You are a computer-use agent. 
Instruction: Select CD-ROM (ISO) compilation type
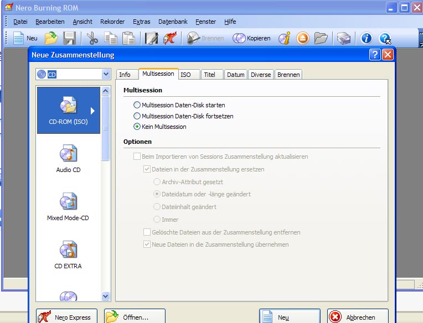(69, 110)
